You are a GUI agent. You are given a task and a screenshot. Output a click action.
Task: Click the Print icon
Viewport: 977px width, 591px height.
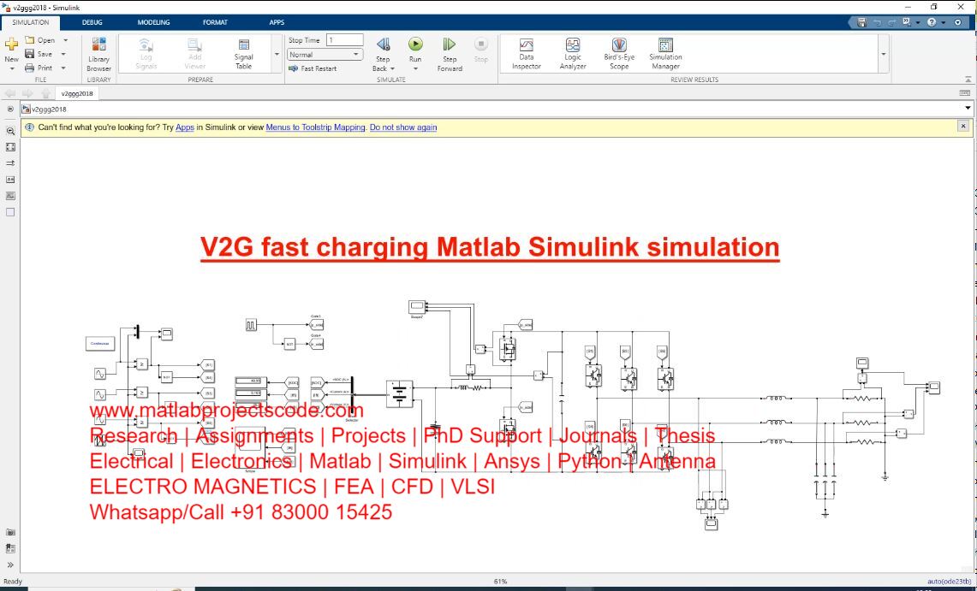point(29,68)
